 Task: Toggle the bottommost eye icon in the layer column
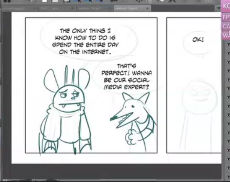pos(228,176)
